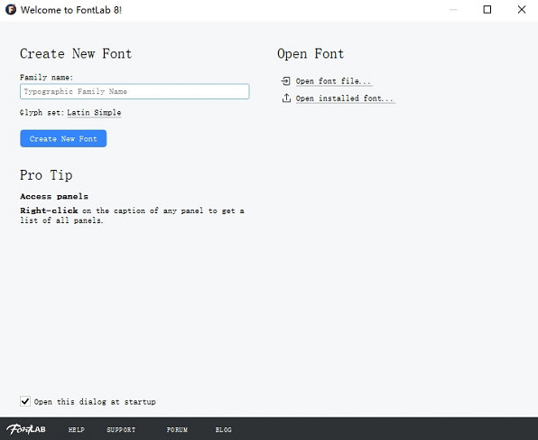This screenshot has height=440, width=538.
Task: Choose Open installed font link
Action: [345, 98]
